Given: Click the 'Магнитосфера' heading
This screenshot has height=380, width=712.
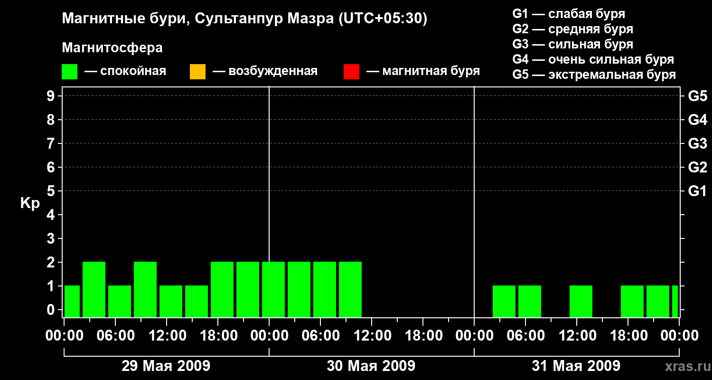Looking at the screenshot, I should [112, 48].
